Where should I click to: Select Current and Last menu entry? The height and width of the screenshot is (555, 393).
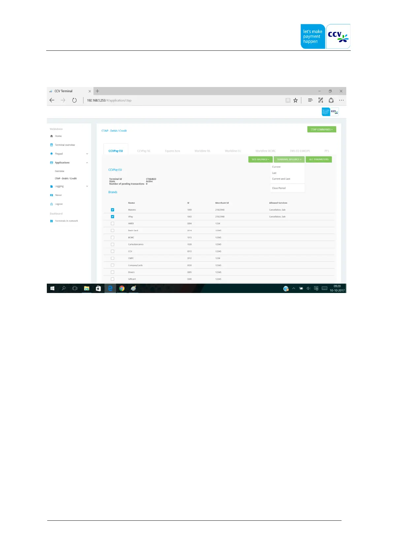click(281, 179)
